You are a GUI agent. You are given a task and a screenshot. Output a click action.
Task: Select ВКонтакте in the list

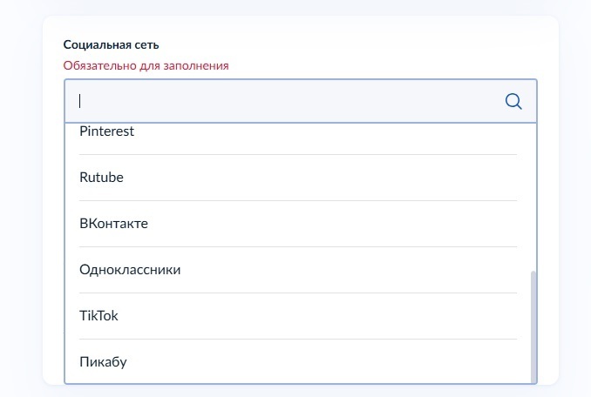(113, 224)
